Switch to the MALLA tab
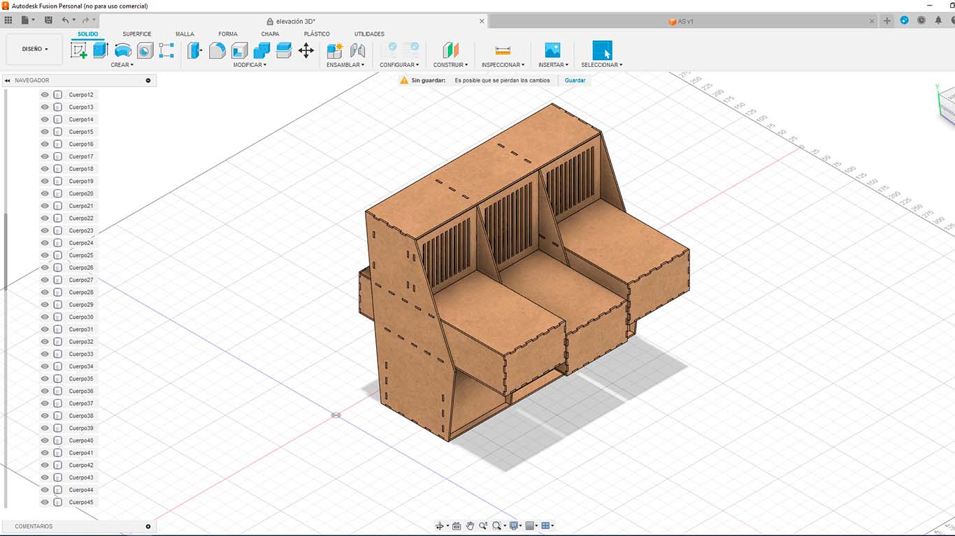This screenshot has height=536, width=955. pos(185,34)
